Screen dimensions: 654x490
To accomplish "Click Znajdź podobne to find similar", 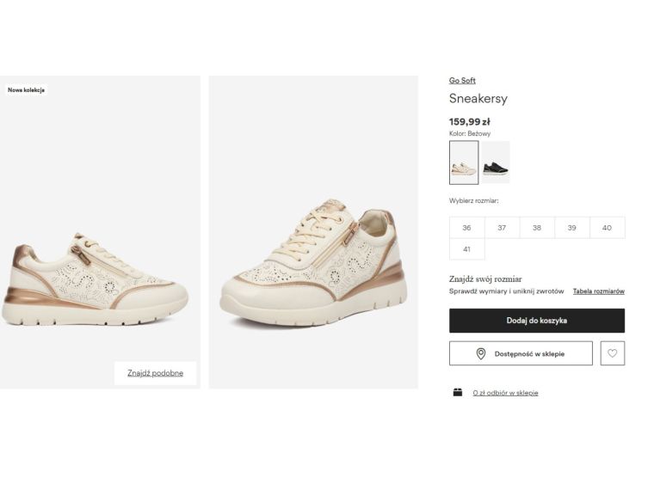I will (155, 373).
